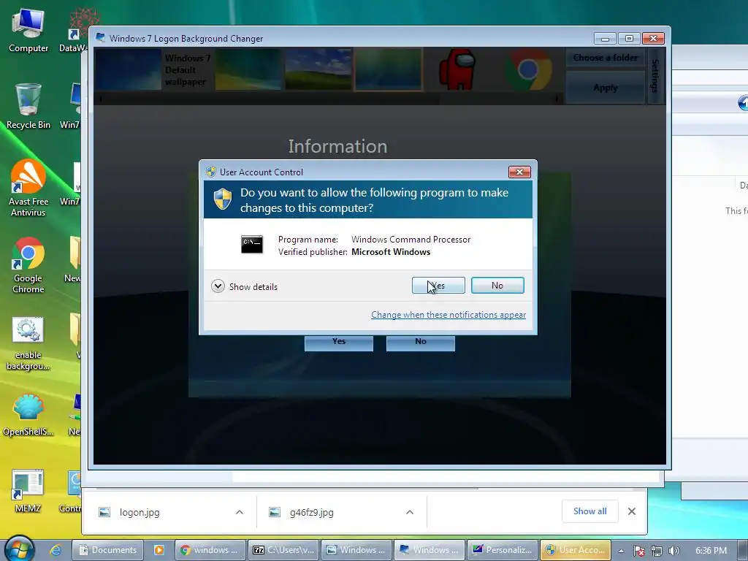This screenshot has height=561, width=748.
Task: Open the volume speaker tray icon
Action: click(x=673, y=551)
